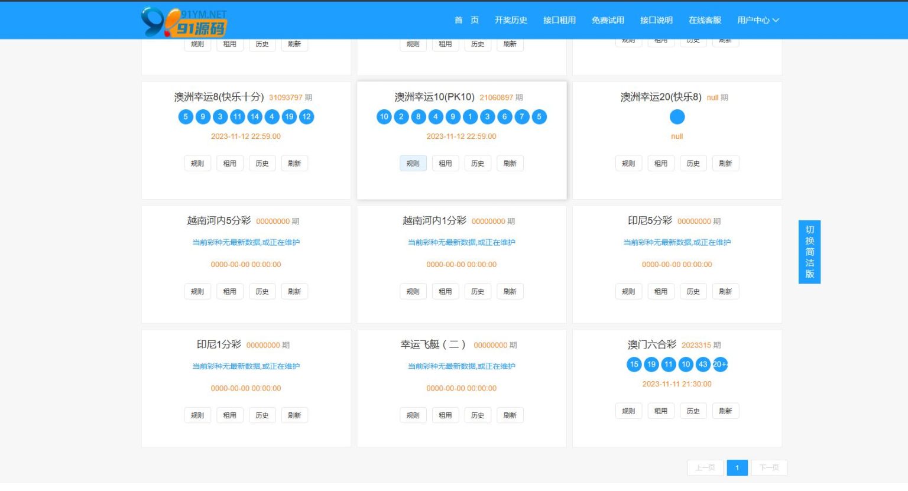The width and height of the screenshot is (908, 491).
Task: Click 历史 for 越南河内5分彩
Action: (x=262, y=292)
